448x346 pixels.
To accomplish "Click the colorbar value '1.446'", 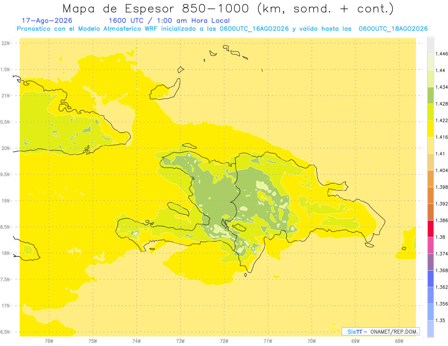I will pyautogui.click(x=442, y=54).
